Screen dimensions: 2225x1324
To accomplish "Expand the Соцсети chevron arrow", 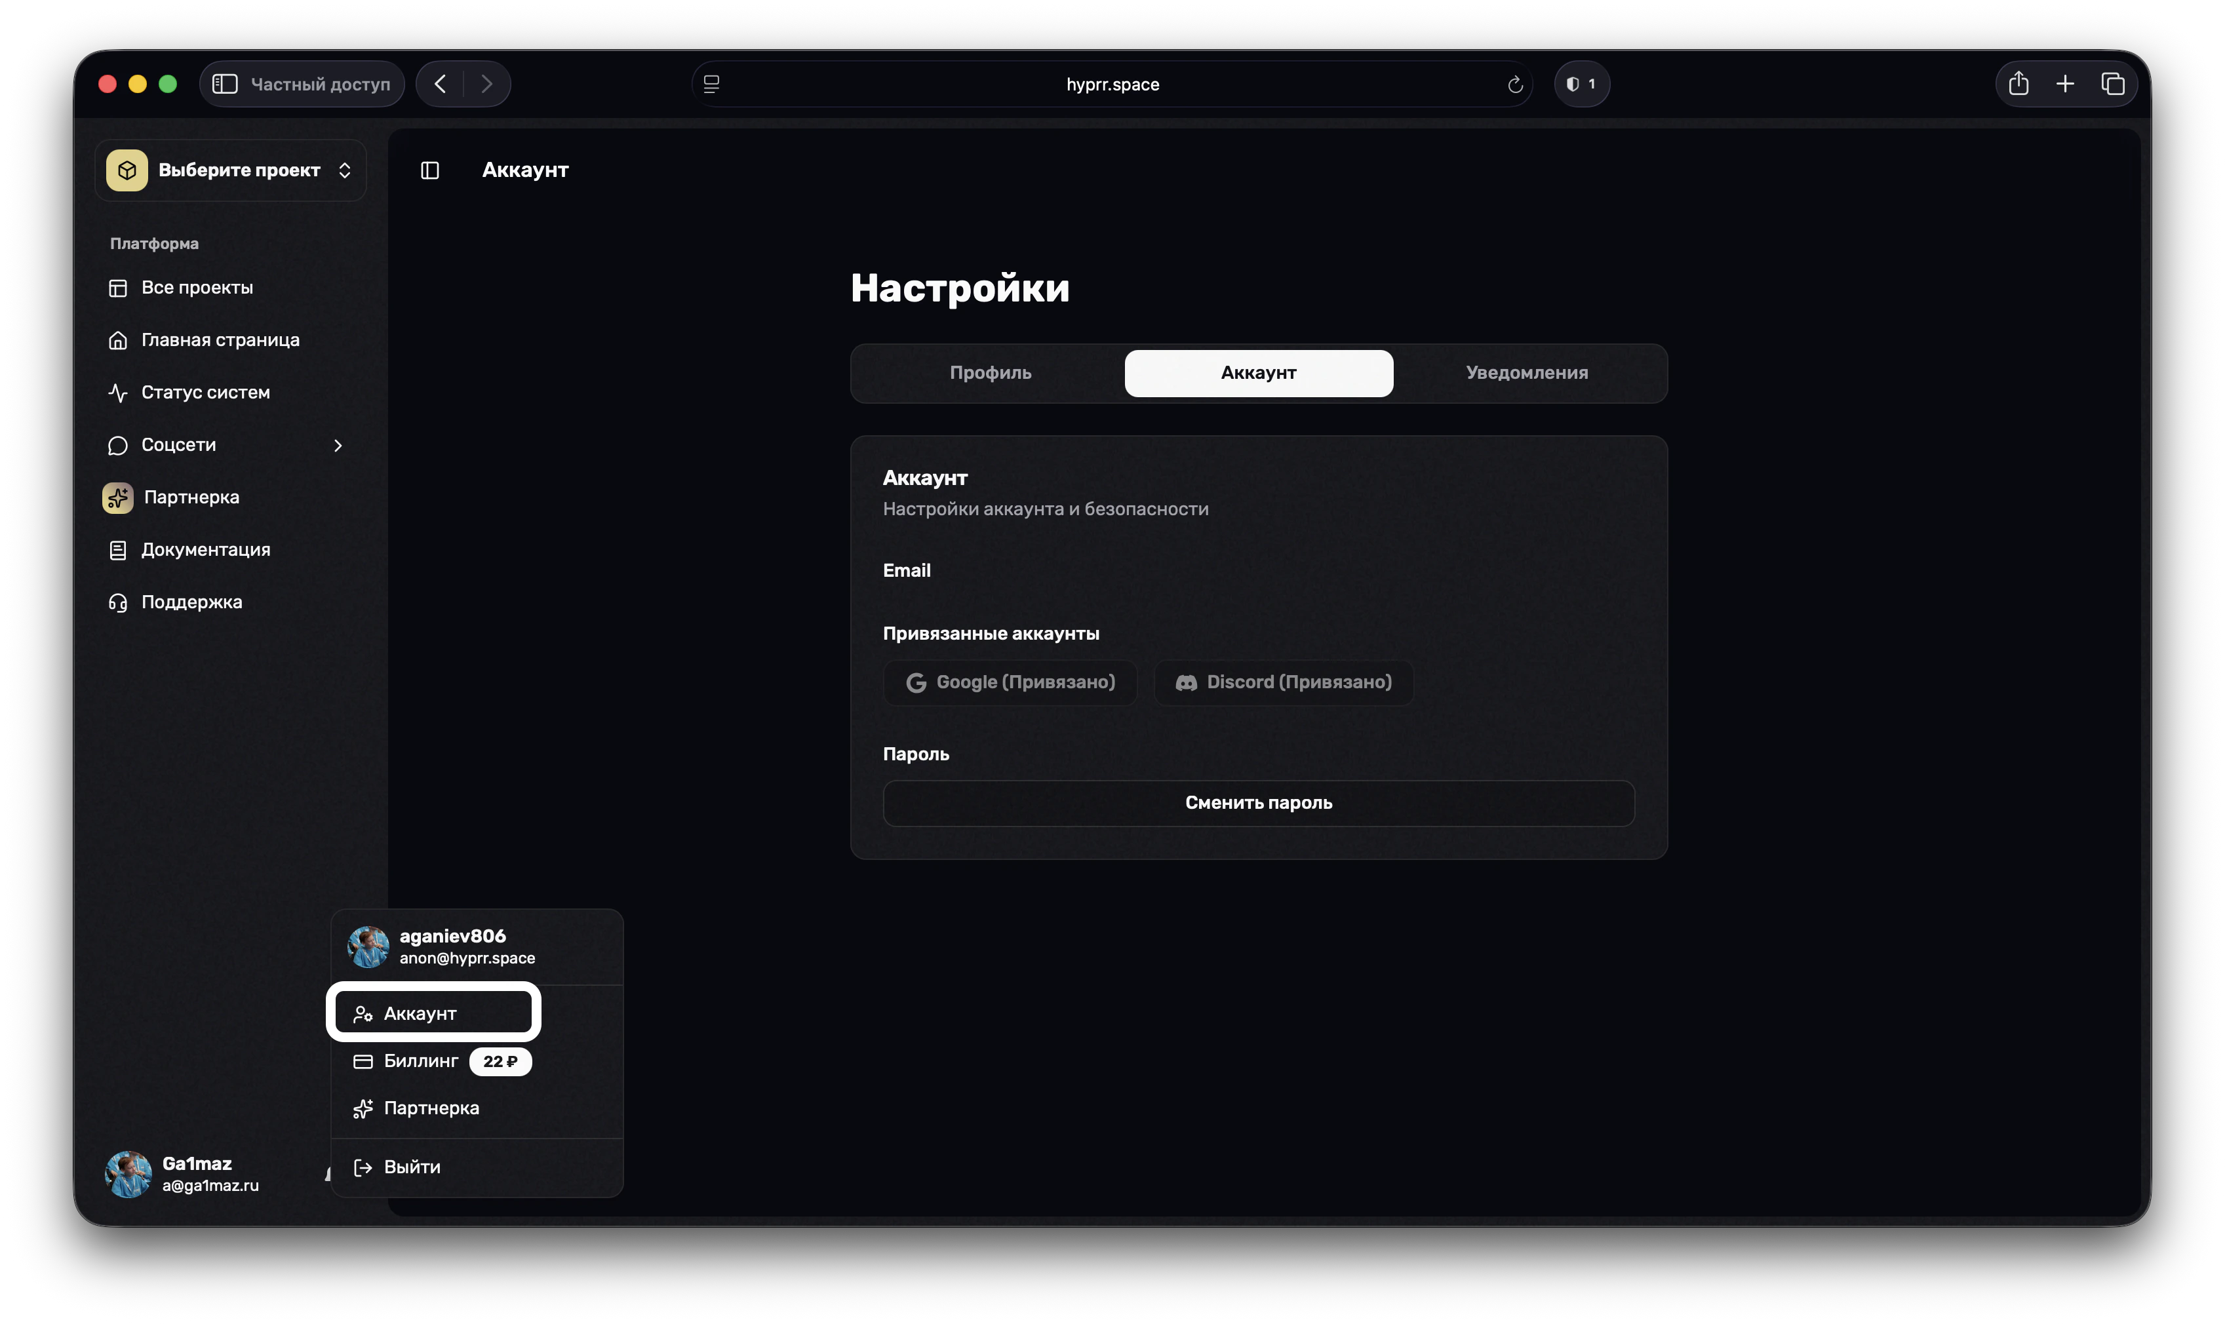I will coord(338,445).
